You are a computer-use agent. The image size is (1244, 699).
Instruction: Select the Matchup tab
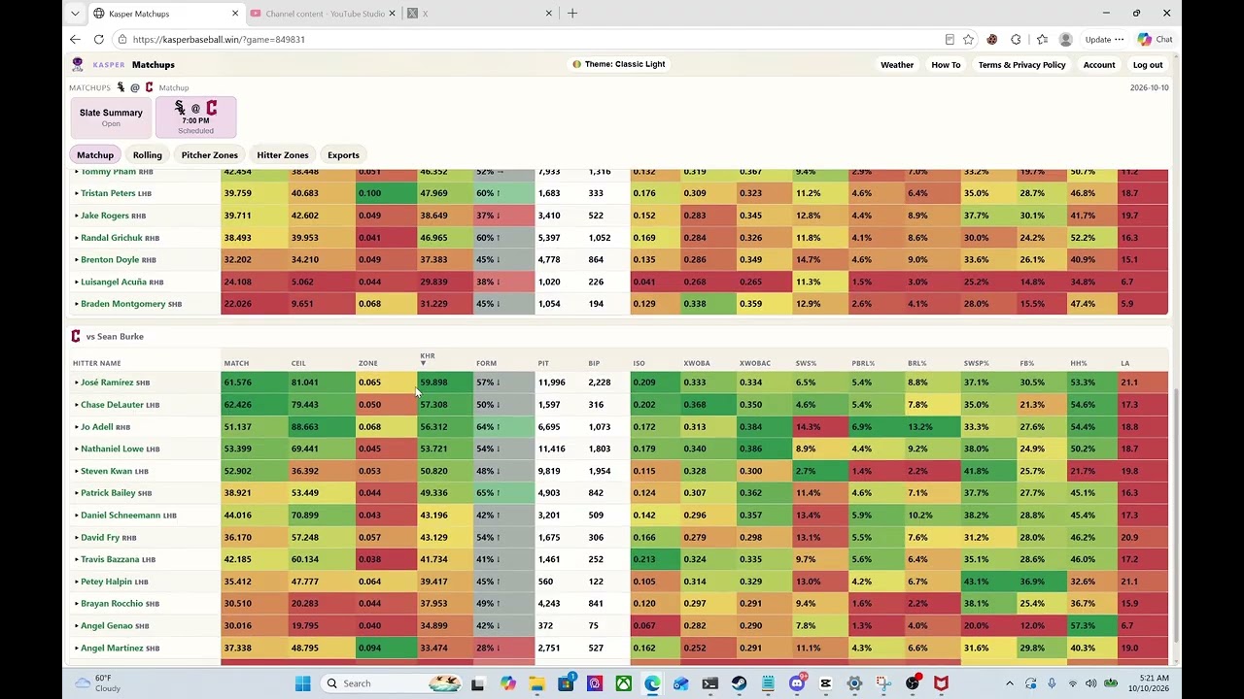pos(95,155)
